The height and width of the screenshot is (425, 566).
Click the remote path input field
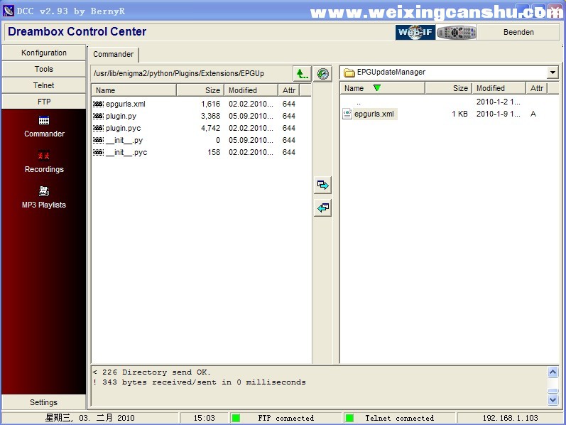[x=192, y=74]
